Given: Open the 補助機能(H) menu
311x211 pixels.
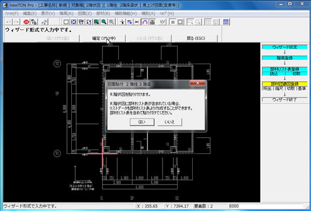Looking at the screenshot, I should point(126,13).
